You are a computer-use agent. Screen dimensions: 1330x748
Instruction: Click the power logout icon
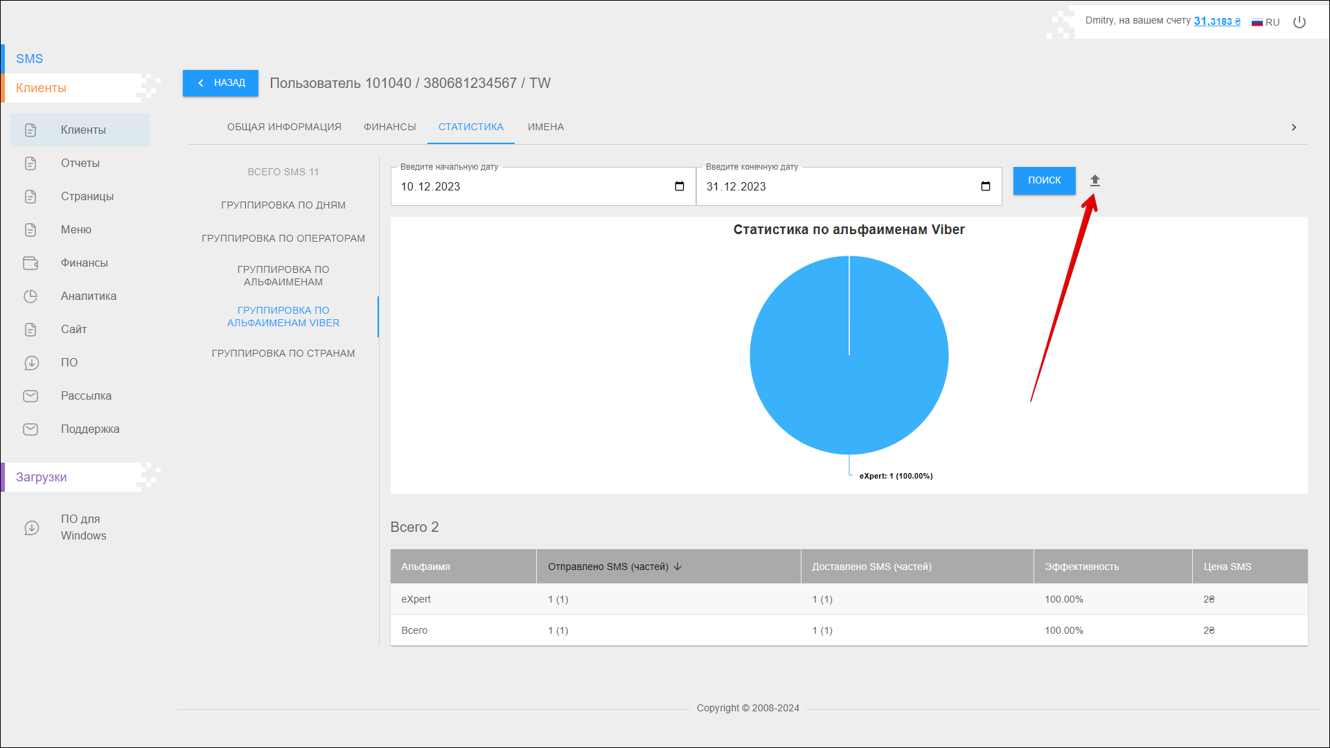point(1300,22)
